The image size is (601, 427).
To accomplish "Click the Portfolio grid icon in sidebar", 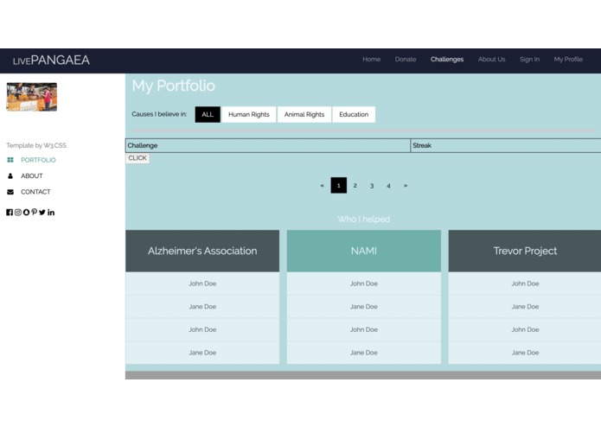I will pyautogui.click(x=10, y=160).
